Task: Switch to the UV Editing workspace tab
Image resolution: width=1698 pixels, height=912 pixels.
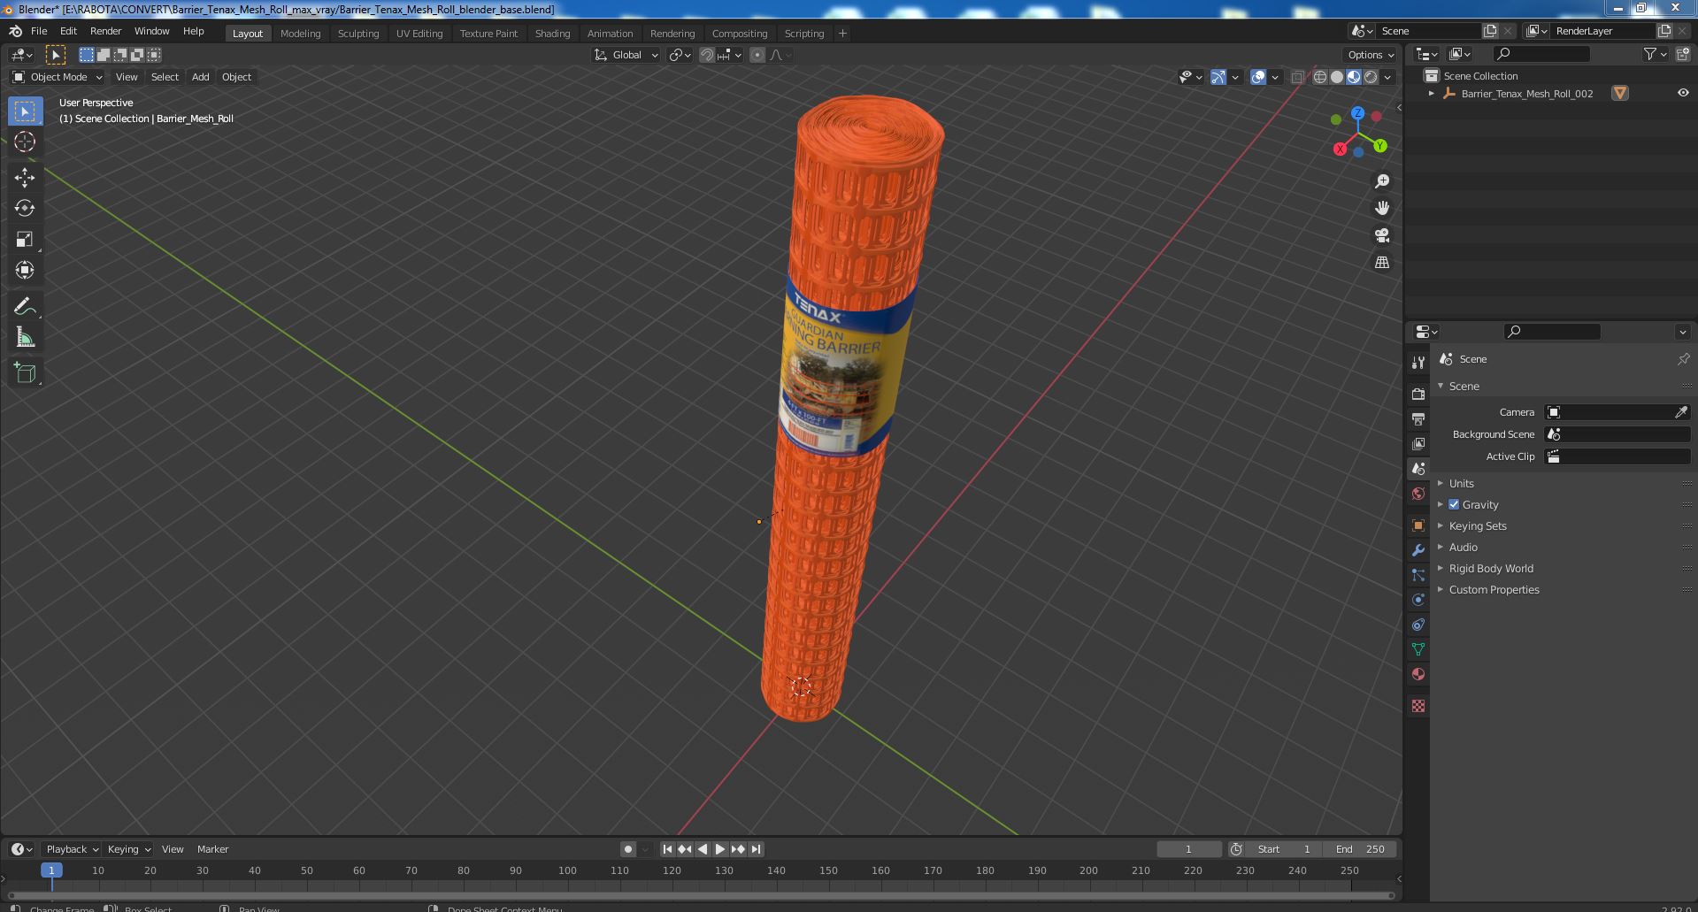Action: point(419,34)
